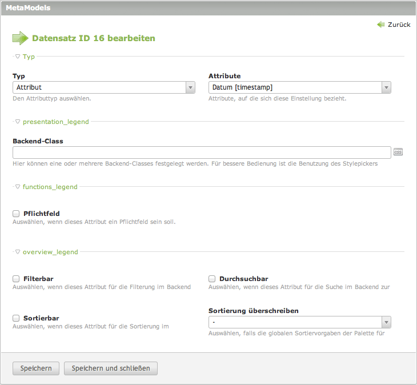Click the Datensatz ID 16 bearbeiten heading
The image size is (417, 385).
click(x=94, y=38)
